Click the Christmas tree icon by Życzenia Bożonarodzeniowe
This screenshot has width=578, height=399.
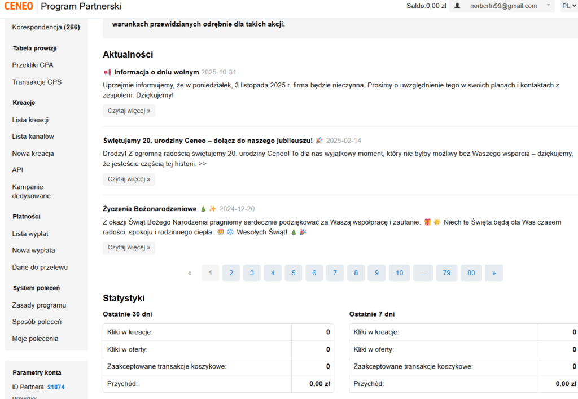pyautogui.click(x=203, y=209)
